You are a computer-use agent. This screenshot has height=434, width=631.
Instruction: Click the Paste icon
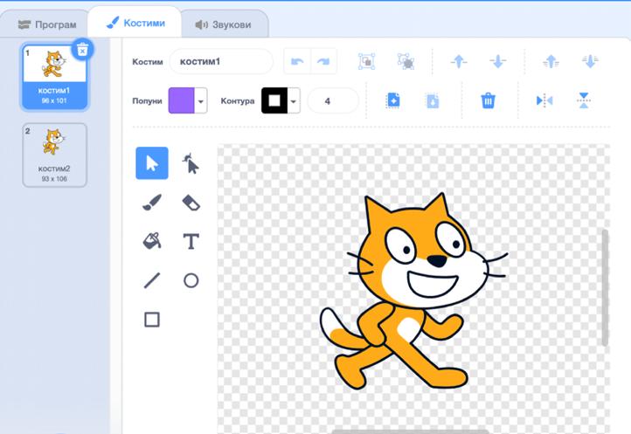coord(433,100)
